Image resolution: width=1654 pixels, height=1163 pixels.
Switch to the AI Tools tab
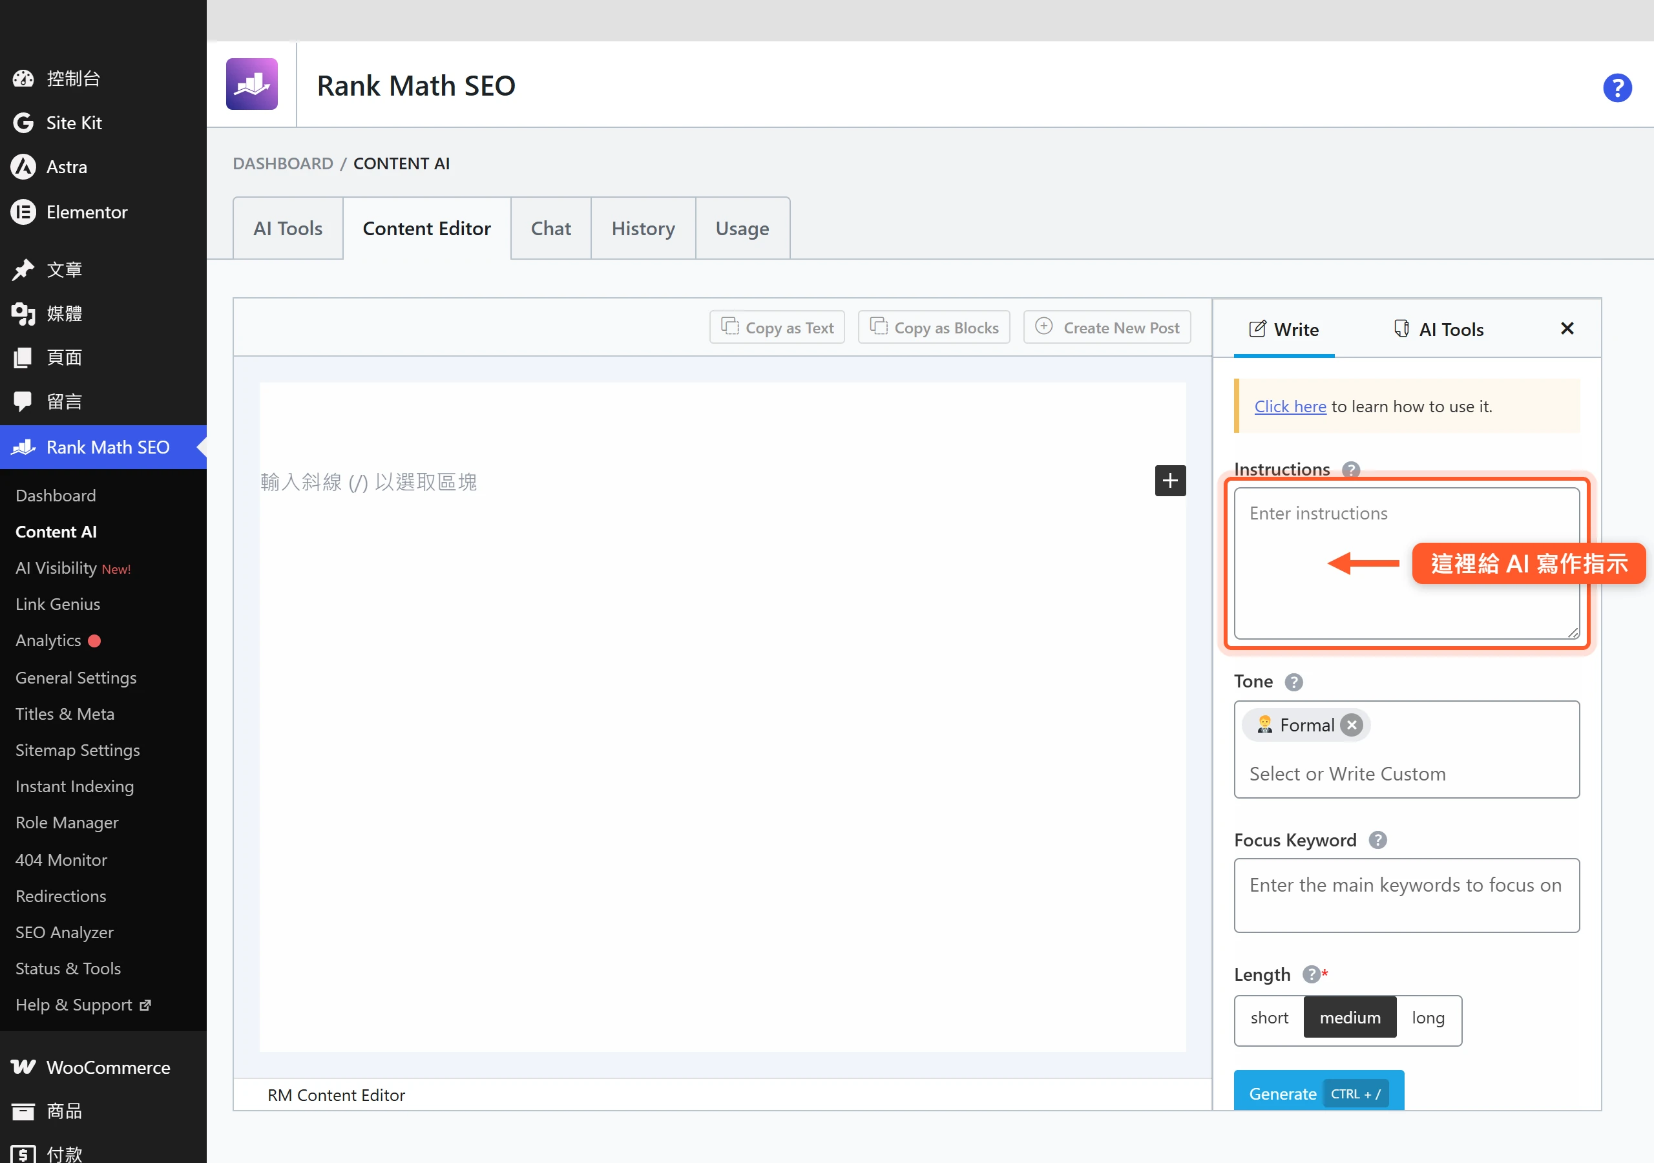288,229
